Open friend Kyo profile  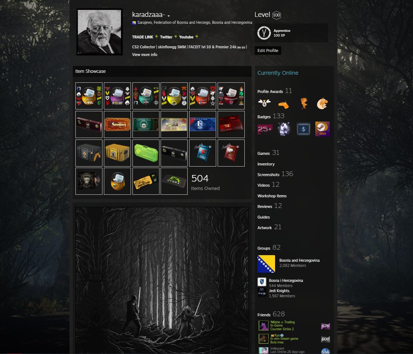click(x=294, y=339)
